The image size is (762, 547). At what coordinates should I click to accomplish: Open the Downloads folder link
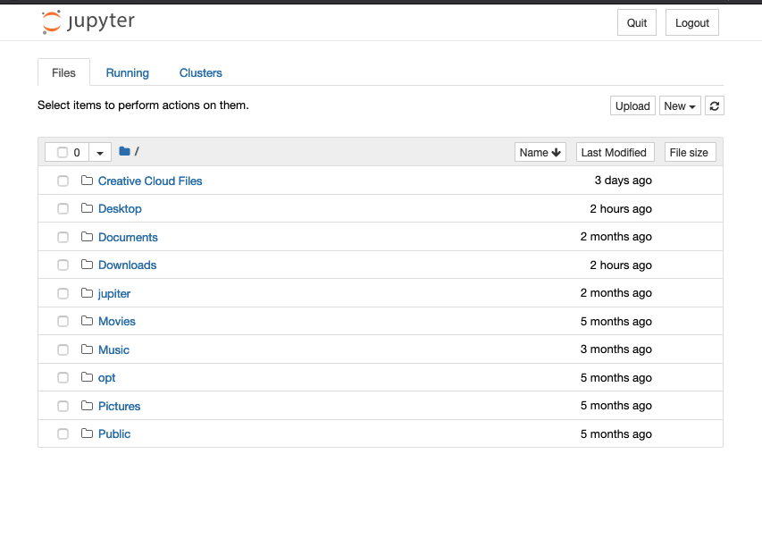[x=127, y=265]
